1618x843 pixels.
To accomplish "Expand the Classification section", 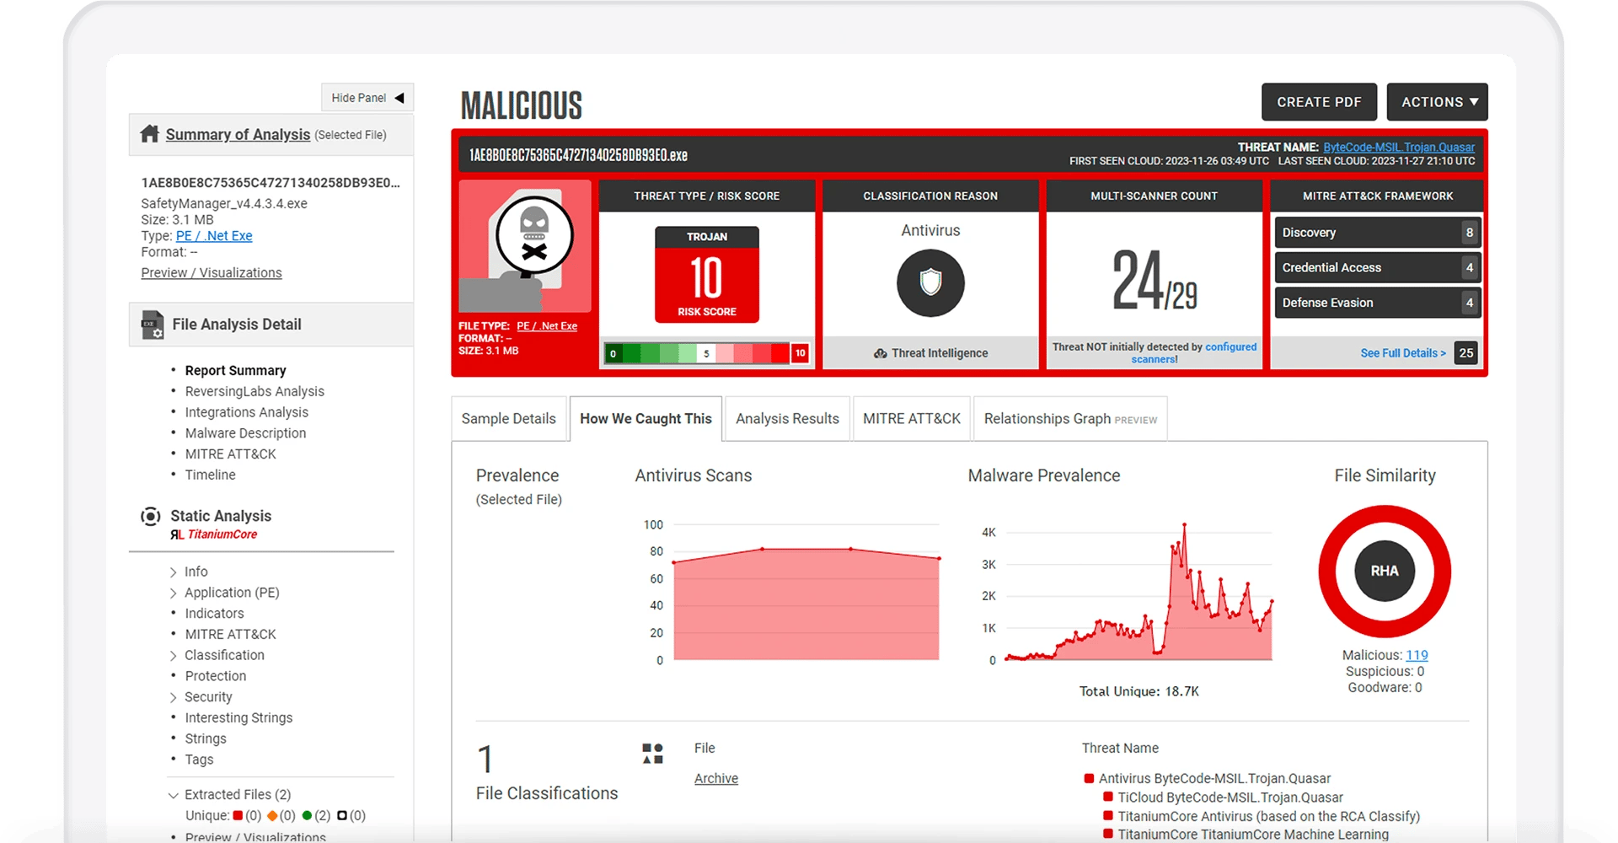I will pyautogui.click(x=174, y=655).
